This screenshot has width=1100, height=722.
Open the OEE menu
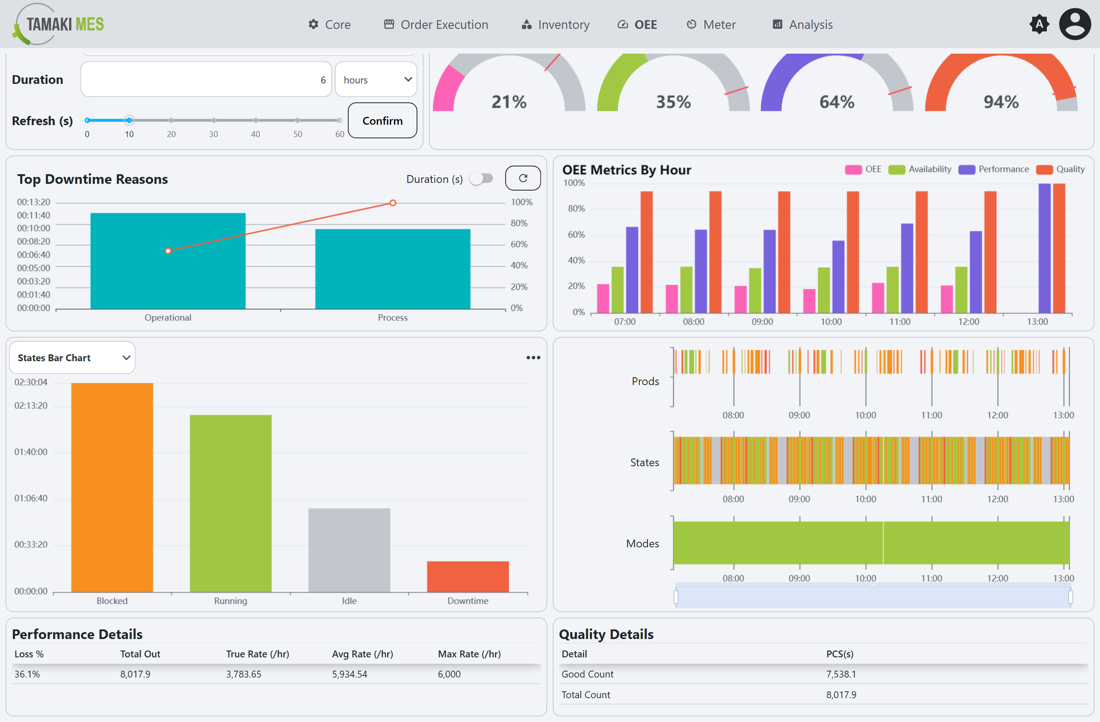pyautogui.click(x=637, y=24)
